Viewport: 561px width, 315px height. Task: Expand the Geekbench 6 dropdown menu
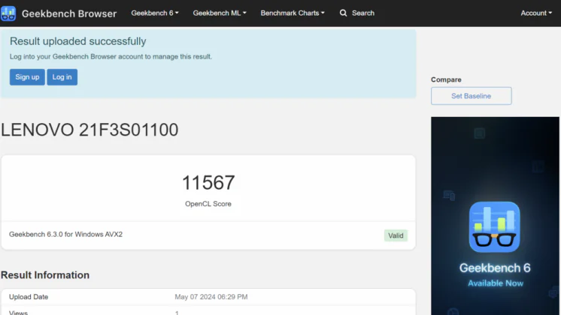[x=155, y=13]
